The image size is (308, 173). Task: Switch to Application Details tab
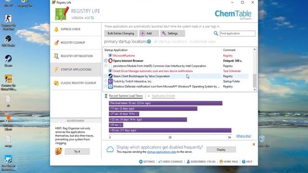164,96
